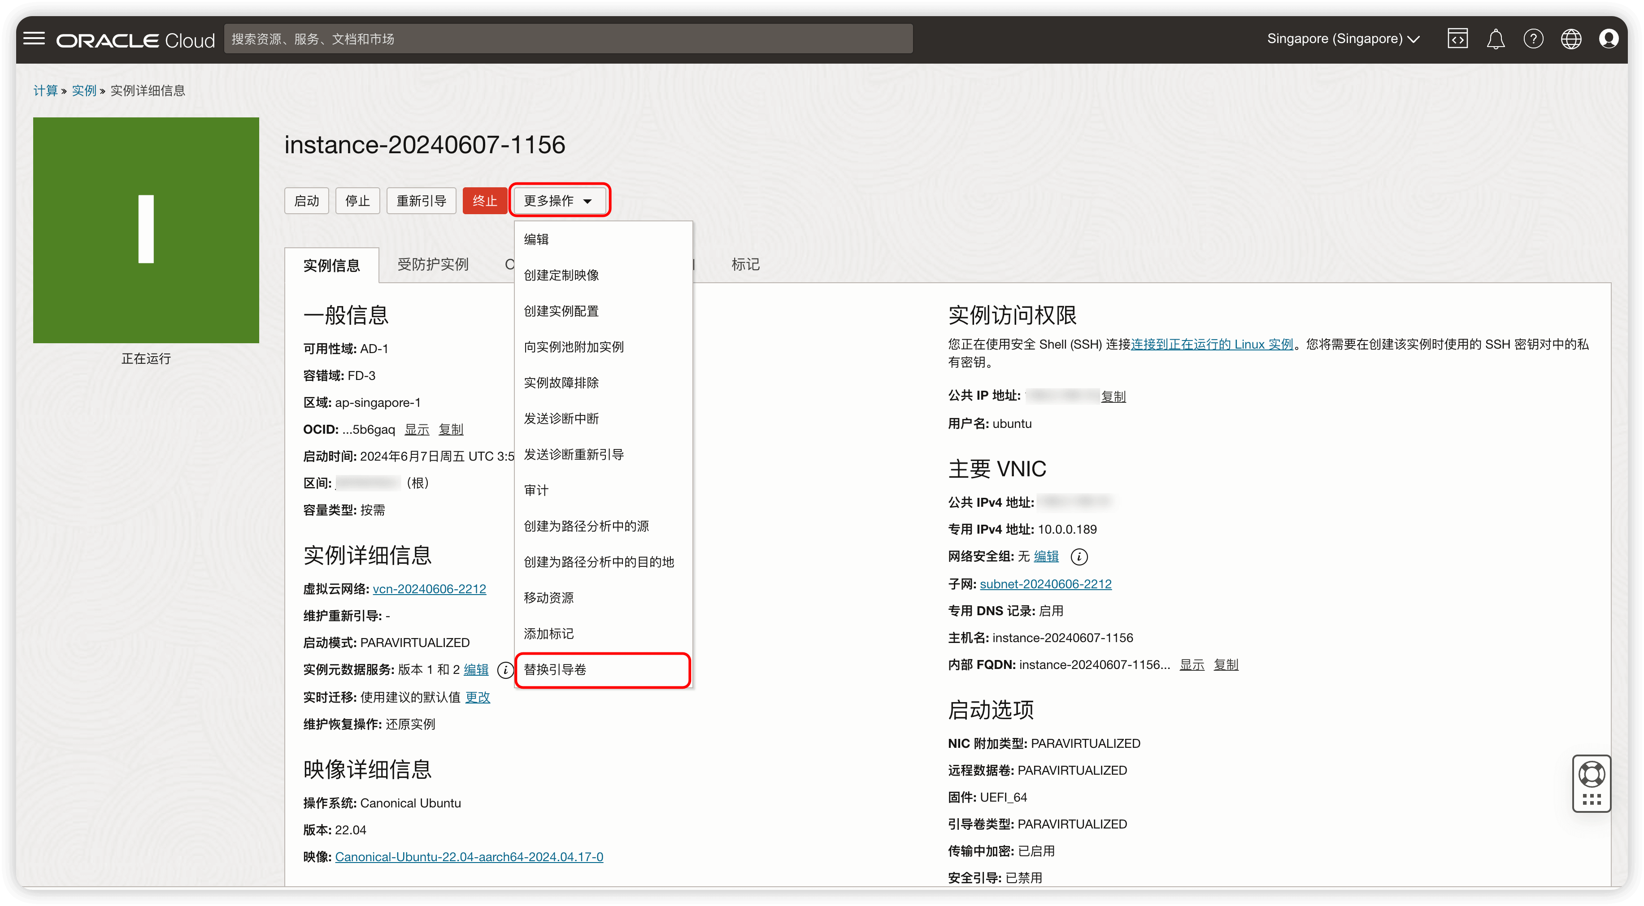Open the help question-mark icon
The image size is (1644, 906).
(1533, 39)
